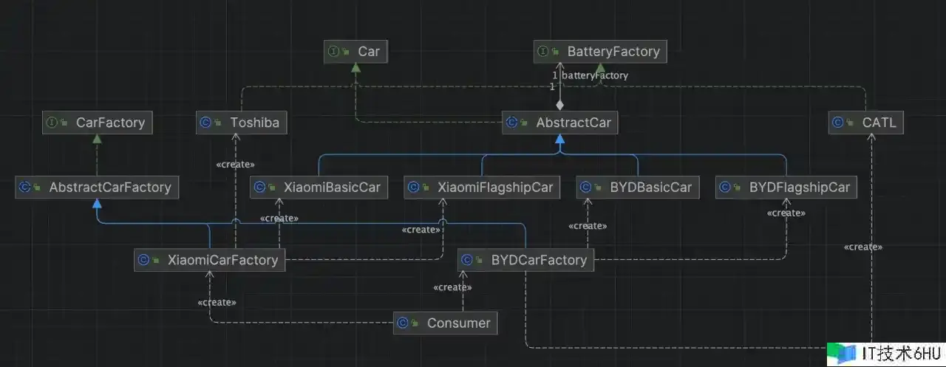Viewport: 946px width, 367px height.
Task: Select the XiaomiFlagshipCar class node
Action: click(x=483, y=188)
